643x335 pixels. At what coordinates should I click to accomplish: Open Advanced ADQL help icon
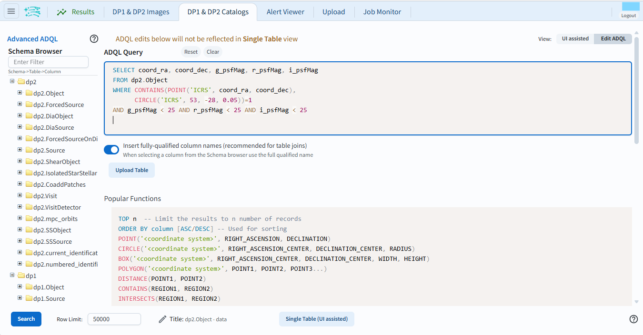click(94, 39)
